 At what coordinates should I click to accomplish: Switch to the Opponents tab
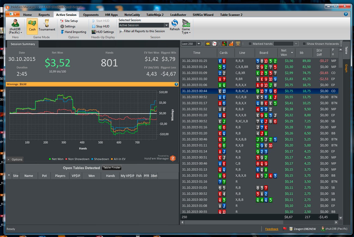(91, 15)
